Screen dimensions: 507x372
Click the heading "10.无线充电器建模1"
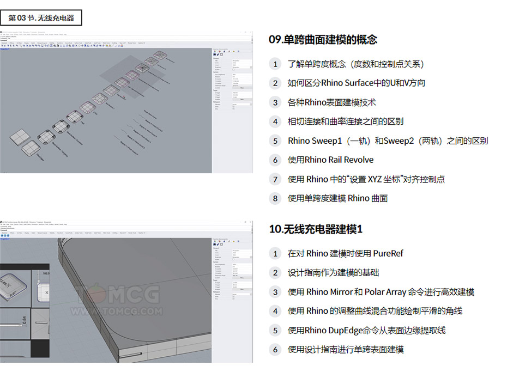tap(316, 229)
